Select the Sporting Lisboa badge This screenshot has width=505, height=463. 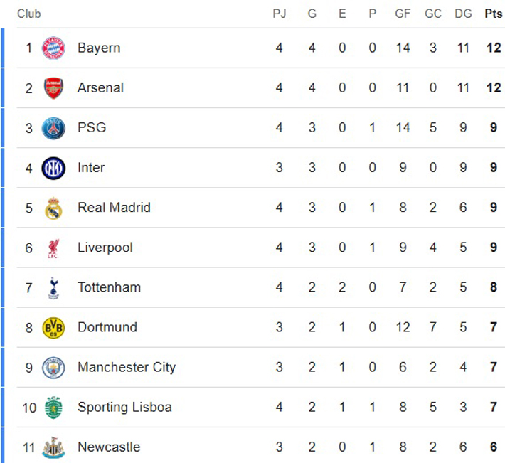coord(53,407)
